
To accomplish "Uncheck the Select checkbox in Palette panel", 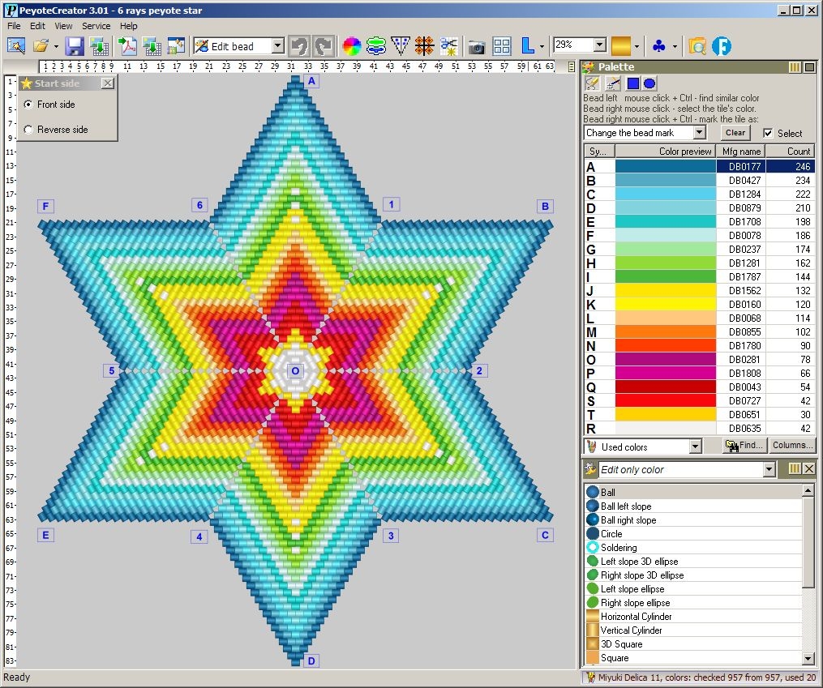I will (769, 133).
